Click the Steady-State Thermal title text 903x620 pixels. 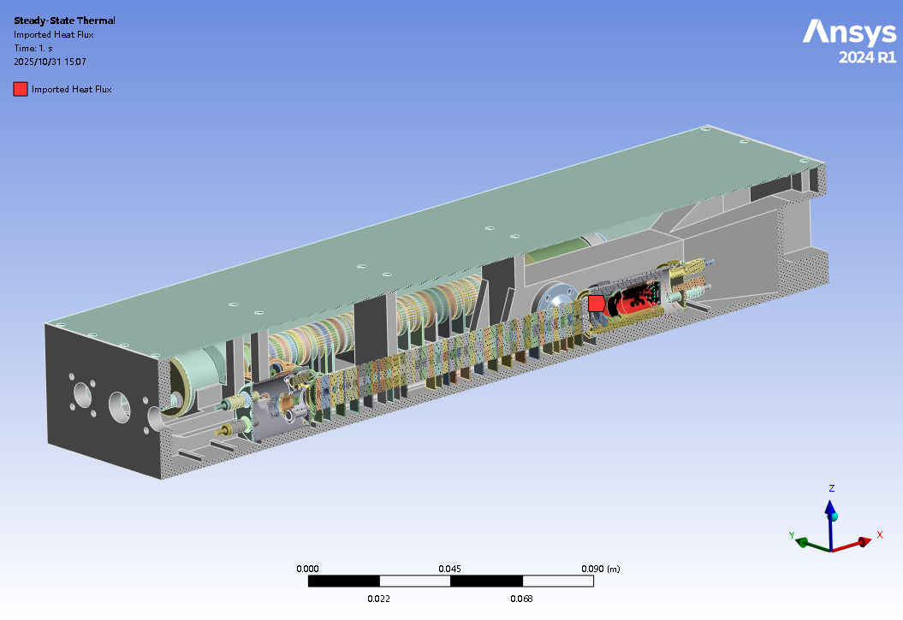tap(64, 21)
